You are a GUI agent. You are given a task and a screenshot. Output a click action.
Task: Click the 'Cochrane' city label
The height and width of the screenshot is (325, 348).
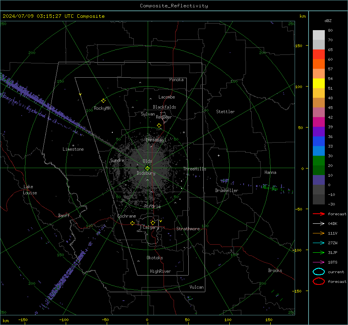(126, 216)
